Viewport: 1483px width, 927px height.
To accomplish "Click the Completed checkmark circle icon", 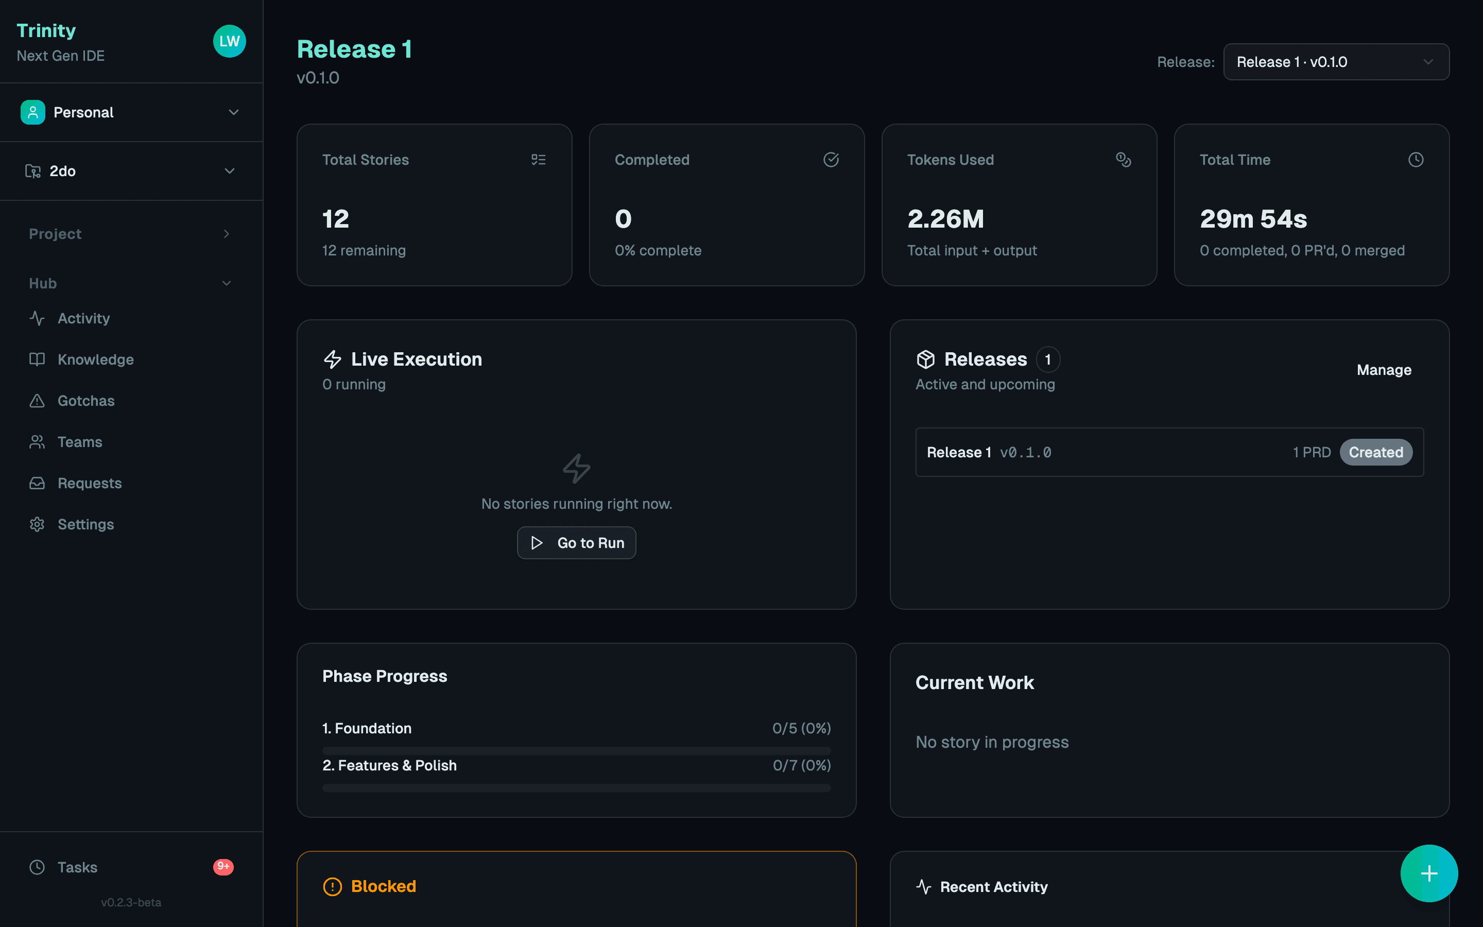I will click(831, 160).
